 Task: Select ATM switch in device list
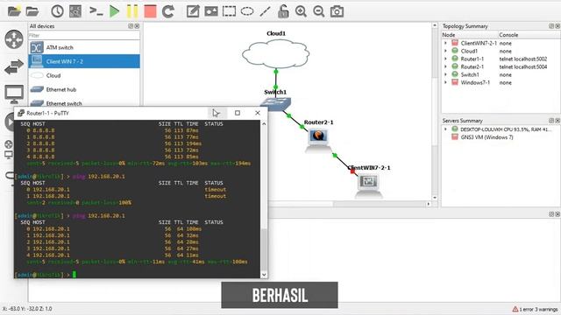(84, 47)
